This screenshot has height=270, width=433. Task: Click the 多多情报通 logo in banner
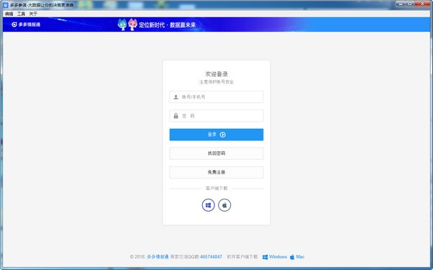(x=26, y=24)
